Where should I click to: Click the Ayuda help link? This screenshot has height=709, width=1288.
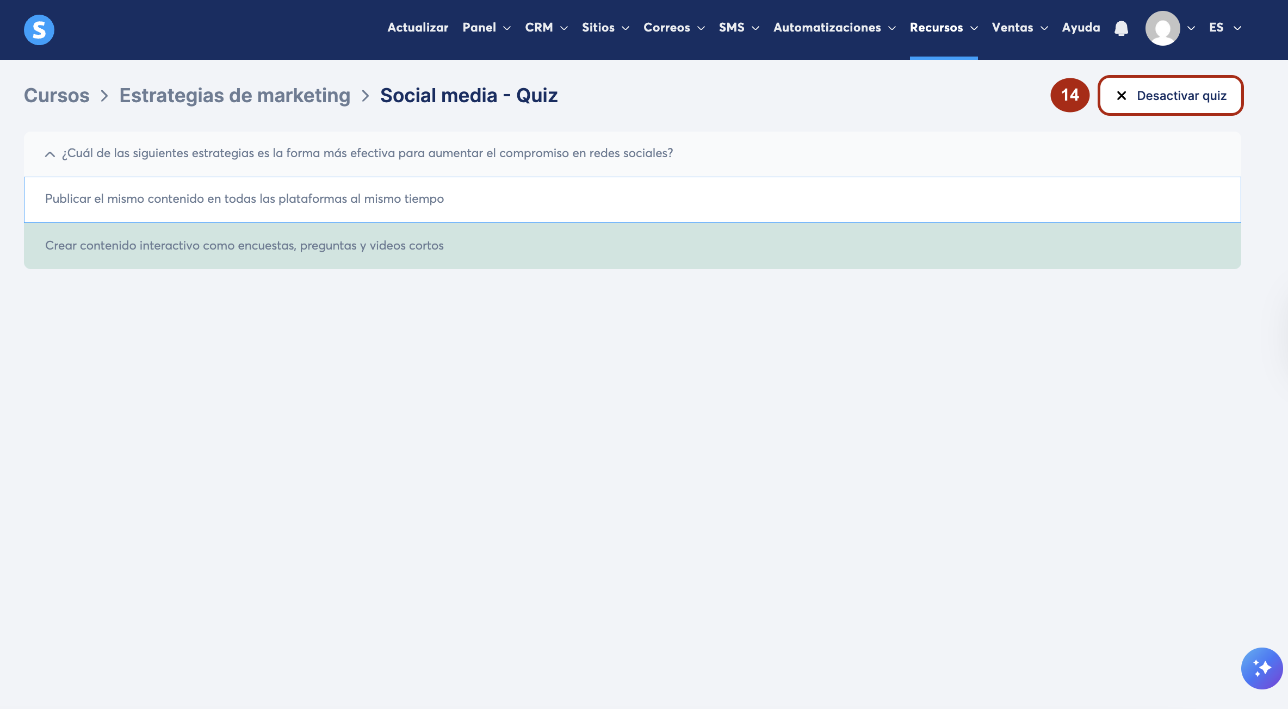(x=1081, y=28)
